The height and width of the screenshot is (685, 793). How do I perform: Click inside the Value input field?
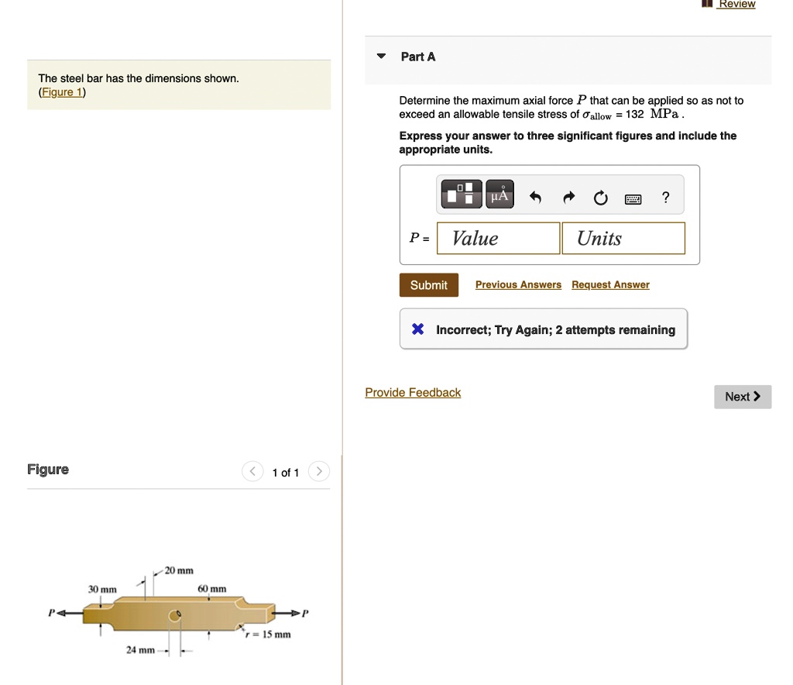point(498,238)
